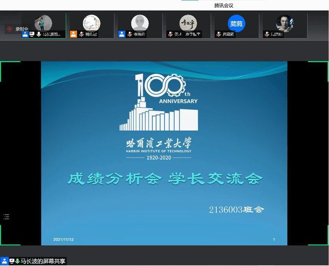Click the 2136003班会 text on the slide
Screen dimensions: 329x266
236,210
